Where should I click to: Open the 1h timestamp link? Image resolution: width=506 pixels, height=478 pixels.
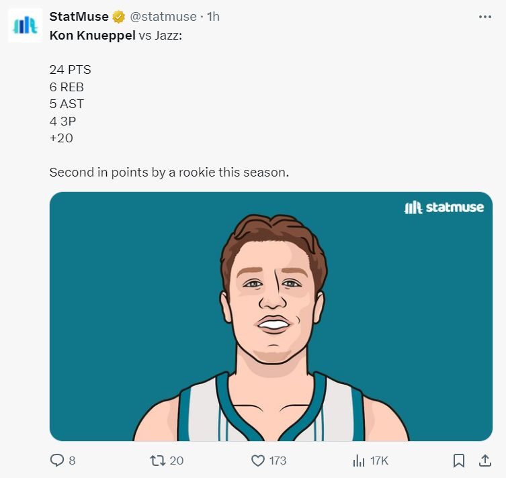(213, 17)
